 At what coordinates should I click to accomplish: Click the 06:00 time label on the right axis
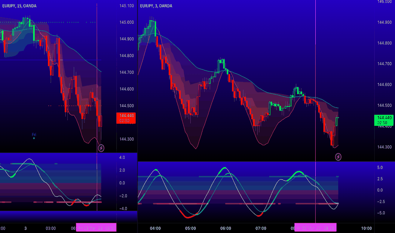(x=225, y=228)
